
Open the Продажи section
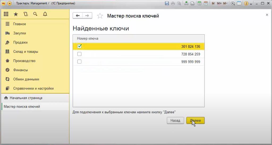coord(20,42)
